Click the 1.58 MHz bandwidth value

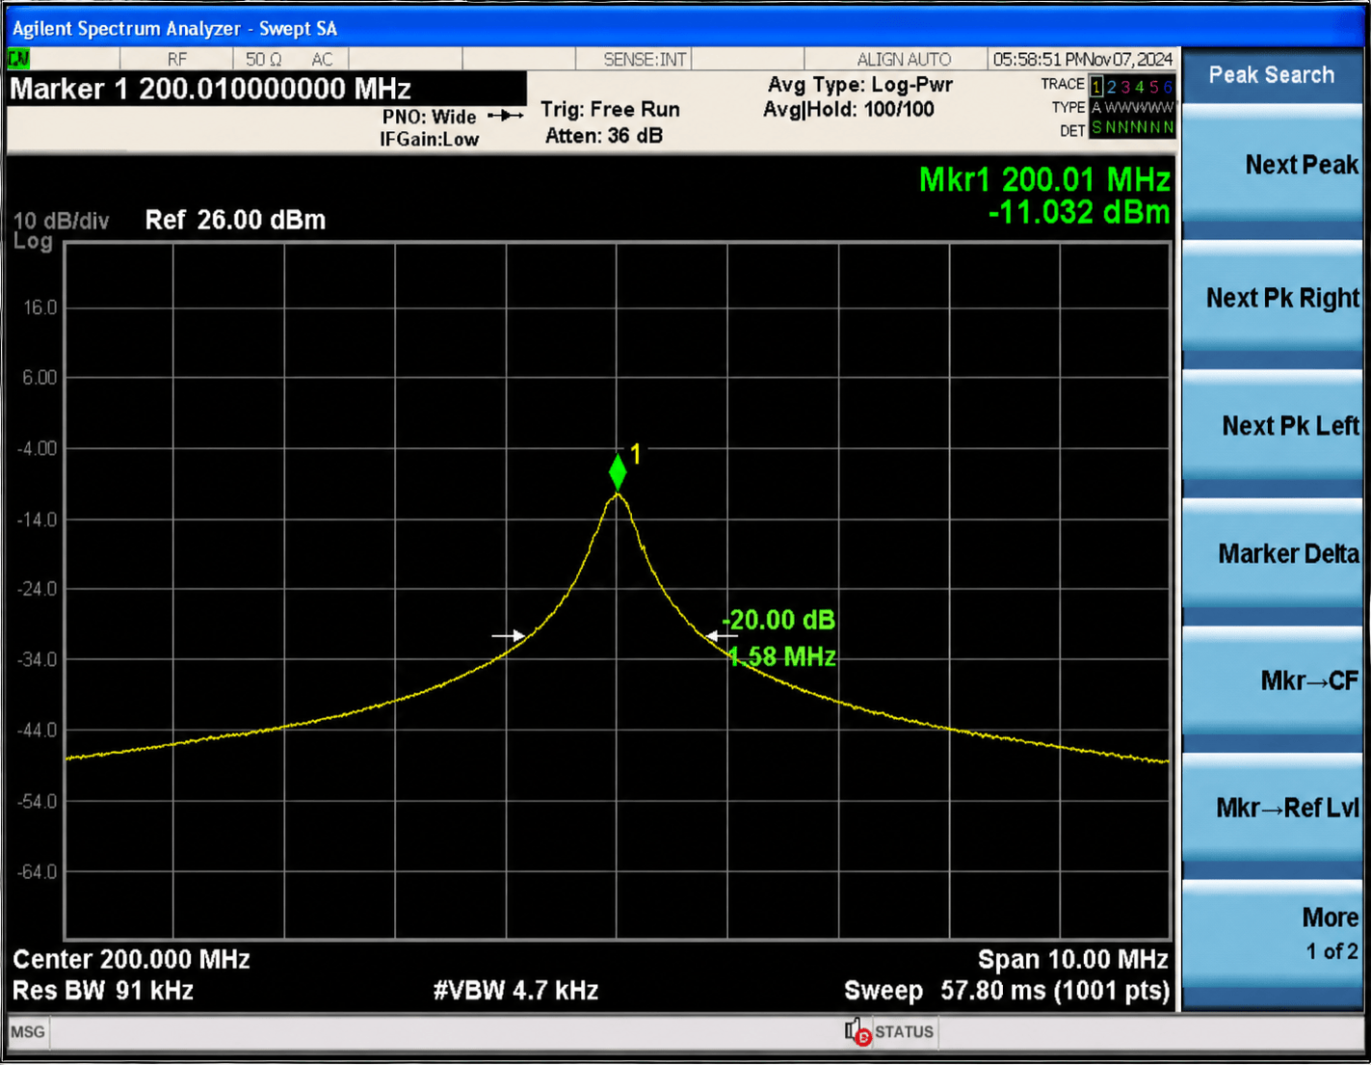pyautogui.click(x=782, y=657)
